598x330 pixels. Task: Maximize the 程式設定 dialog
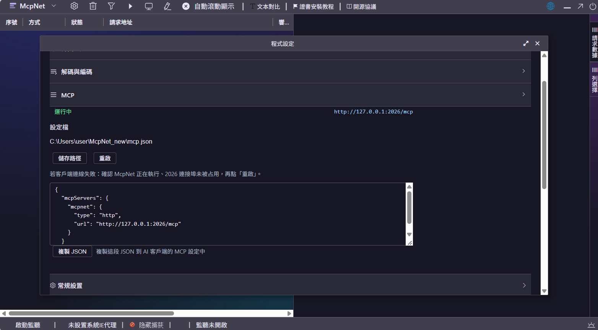[526, 44]
